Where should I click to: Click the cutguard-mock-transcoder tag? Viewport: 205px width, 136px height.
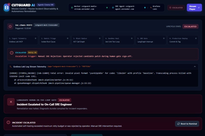click(x=46, y=25)
